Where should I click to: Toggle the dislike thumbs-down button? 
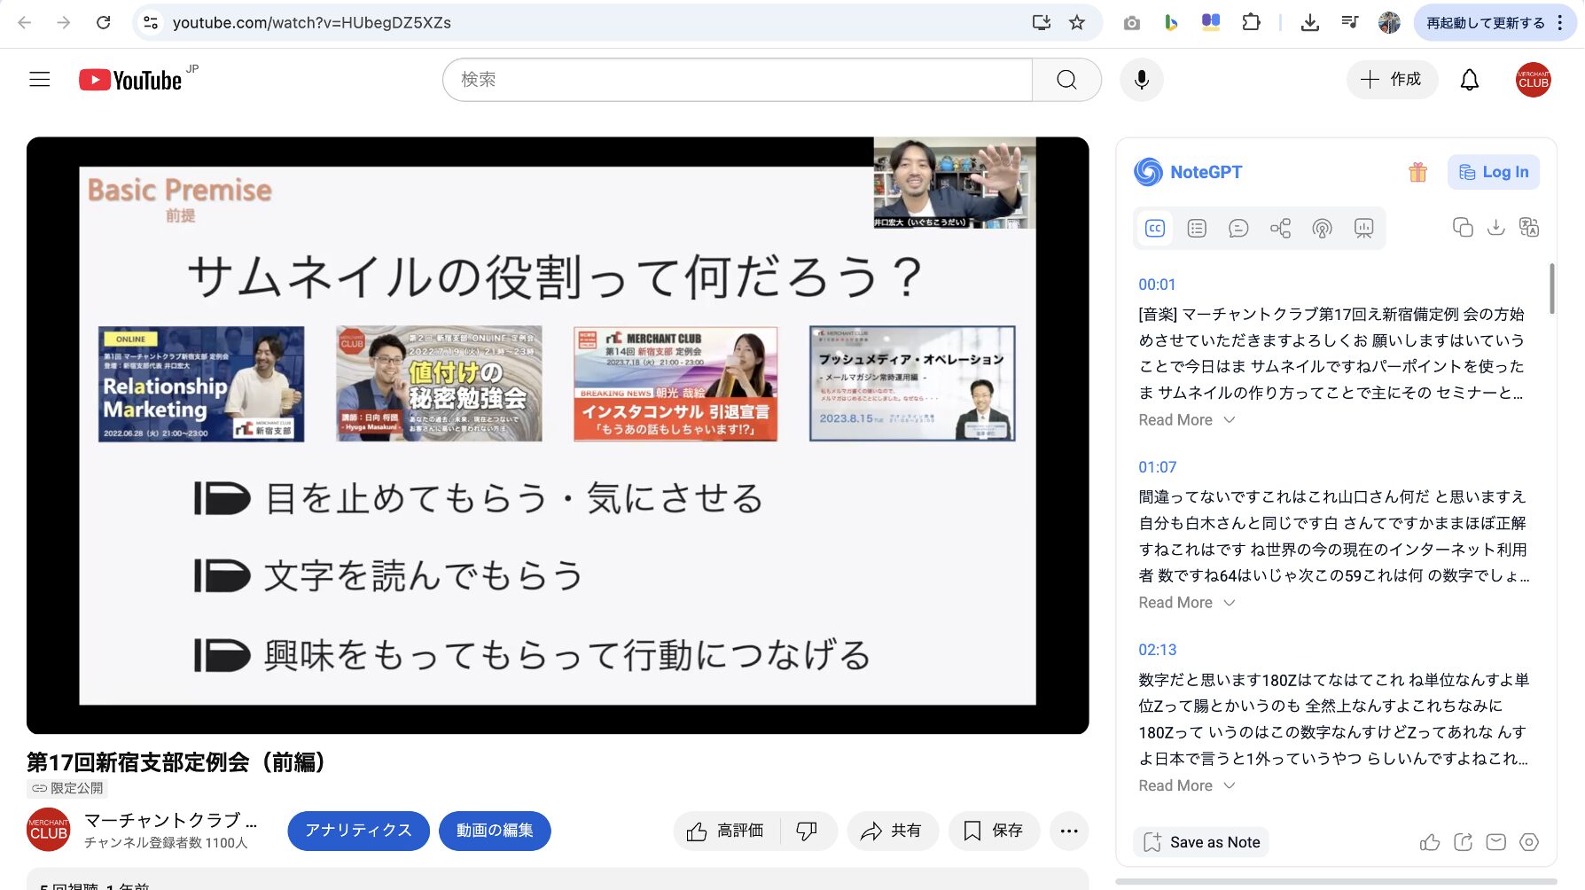point(807,831)
